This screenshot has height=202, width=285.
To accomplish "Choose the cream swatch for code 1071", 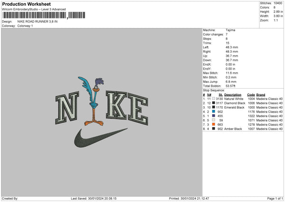I will [214, 120].
